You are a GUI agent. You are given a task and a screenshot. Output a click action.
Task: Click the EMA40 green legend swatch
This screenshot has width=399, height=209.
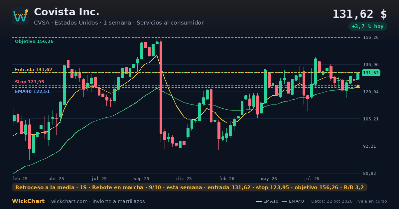coord(284,201)
